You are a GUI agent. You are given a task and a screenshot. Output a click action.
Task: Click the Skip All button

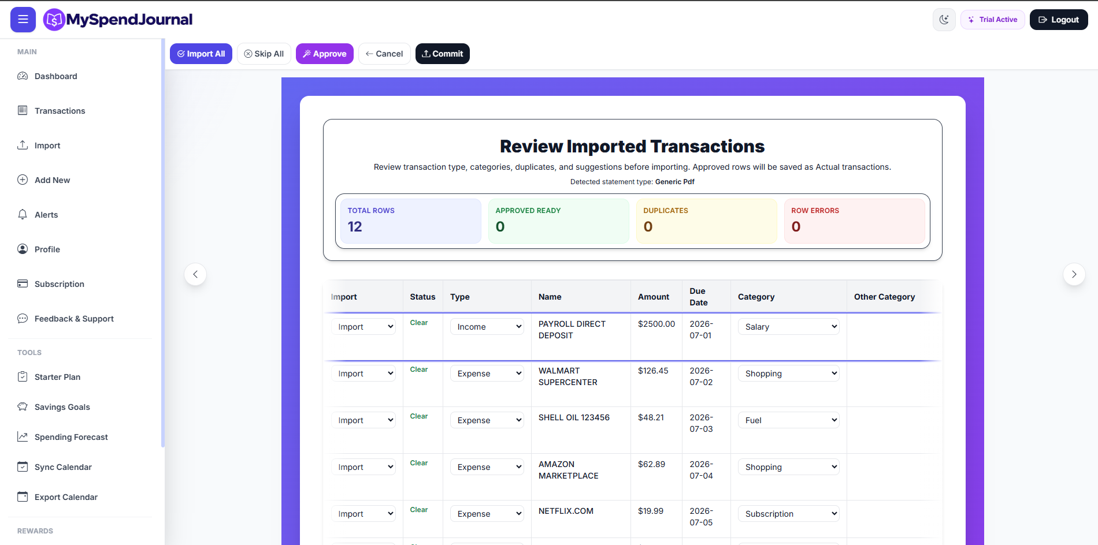coord(264,54)
